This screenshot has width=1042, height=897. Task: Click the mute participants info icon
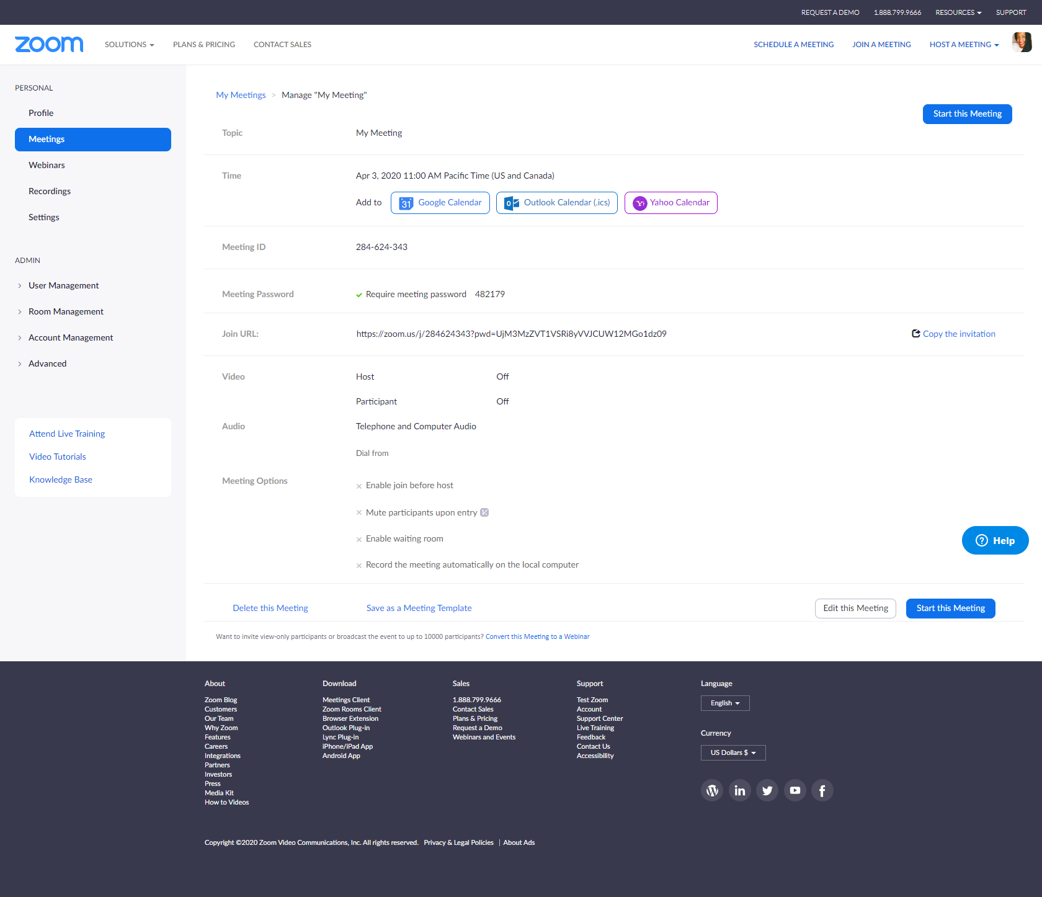click(484, 512)
